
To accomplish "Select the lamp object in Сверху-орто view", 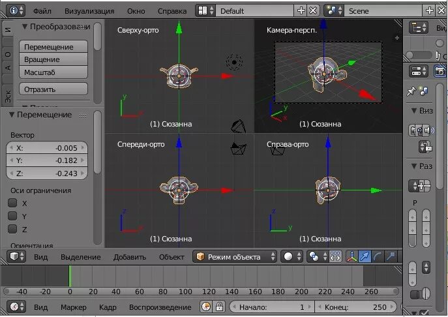I will click(x=234, y=62).
